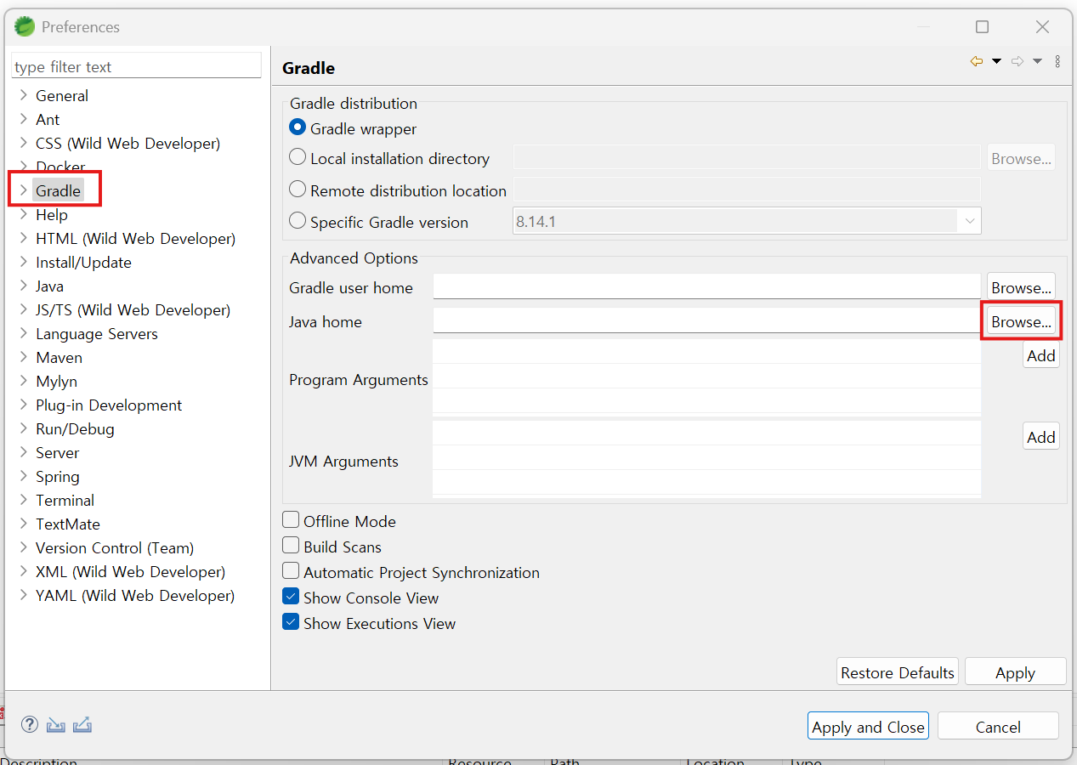The width and height of the screenshot is (1077, 765).
Task: Select TextMate preferences entry
Action: tap(68, 524)
